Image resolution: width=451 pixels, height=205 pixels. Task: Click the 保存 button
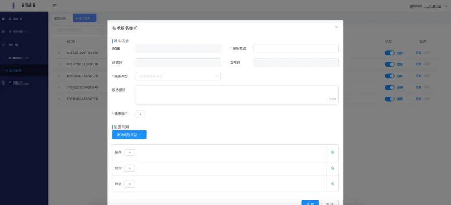point(310,202)
